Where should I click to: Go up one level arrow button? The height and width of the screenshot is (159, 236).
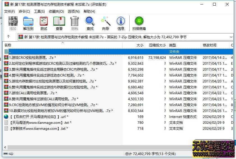coord(8,37)
